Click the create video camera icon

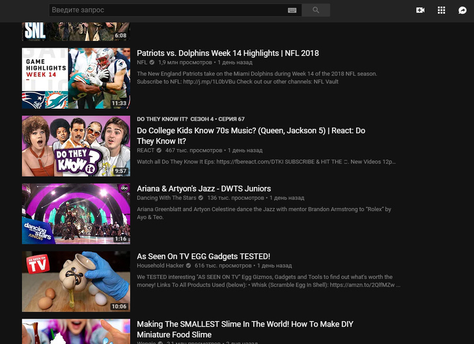coord(421,10)
